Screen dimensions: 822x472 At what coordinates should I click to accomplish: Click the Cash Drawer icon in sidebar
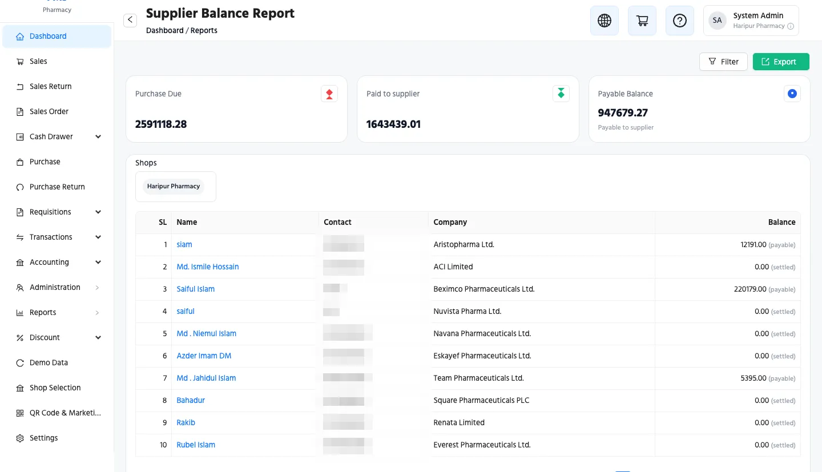(x=20, y=137)
